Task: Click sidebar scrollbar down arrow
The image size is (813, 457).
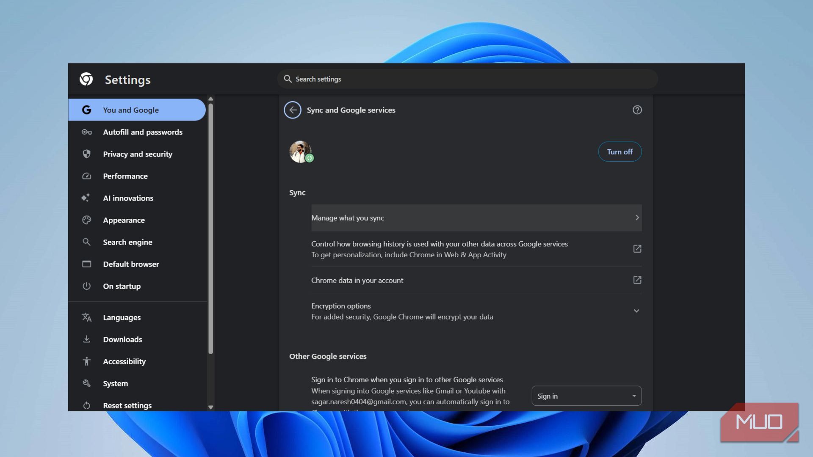Action: click(x=210, y=407)
